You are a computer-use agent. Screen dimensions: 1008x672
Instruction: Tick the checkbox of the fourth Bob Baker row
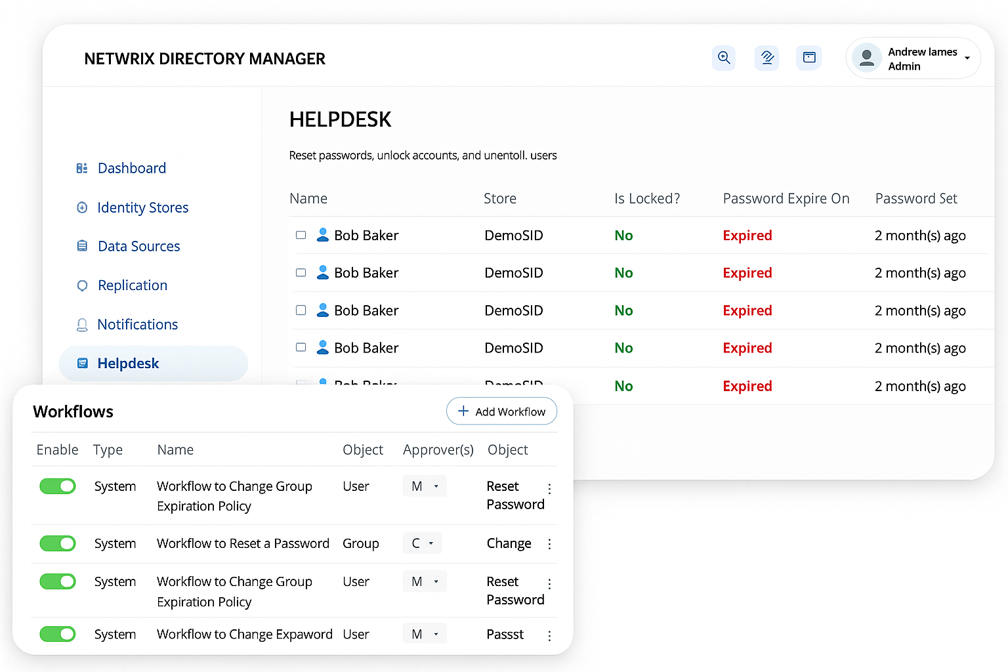[x=301, y=347]
